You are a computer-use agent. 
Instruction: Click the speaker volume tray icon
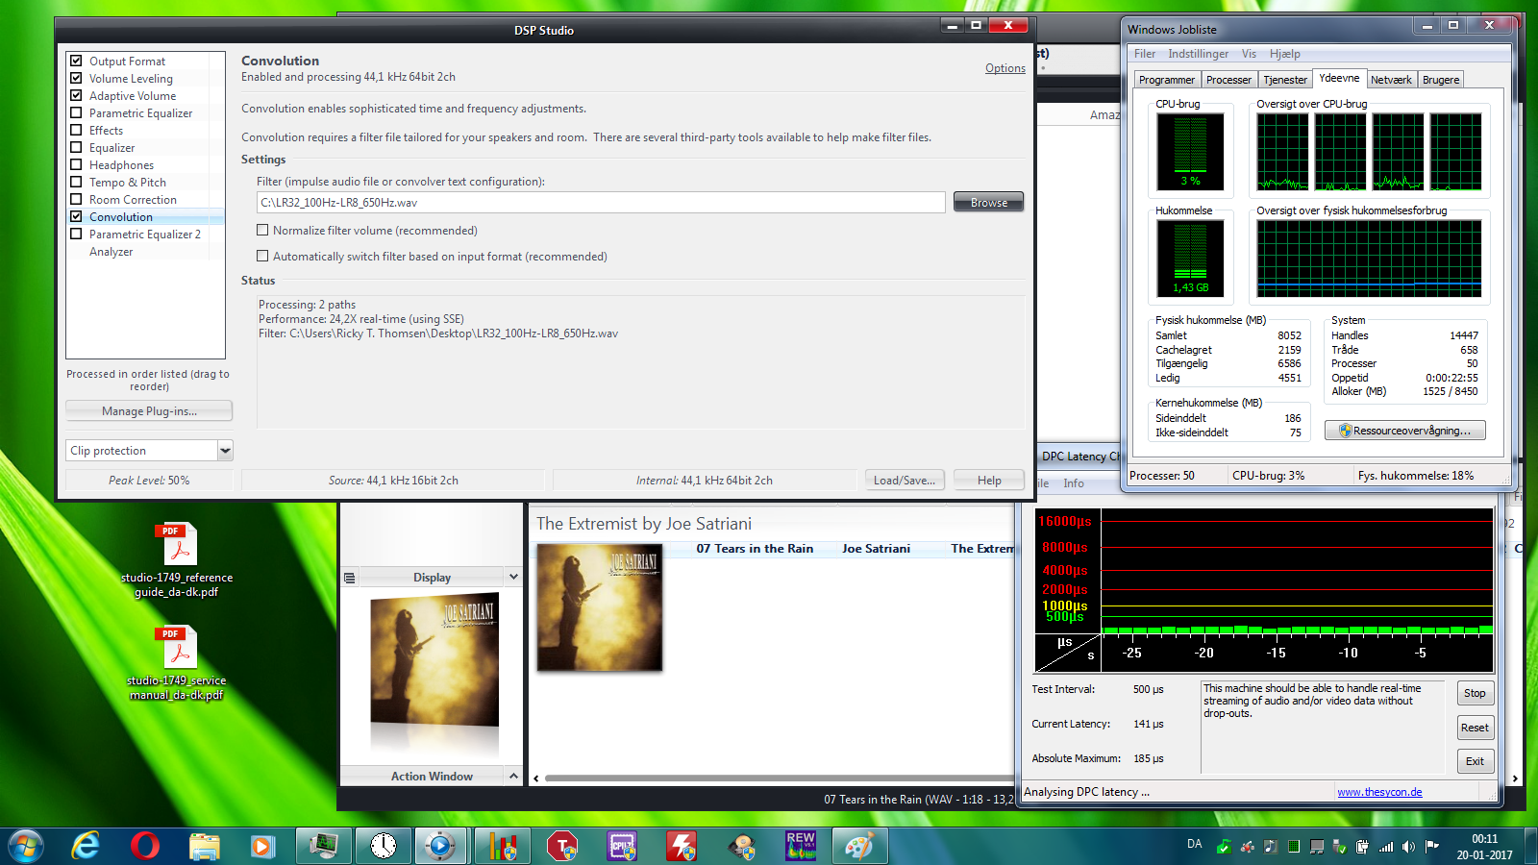[x=1408, y=846]
